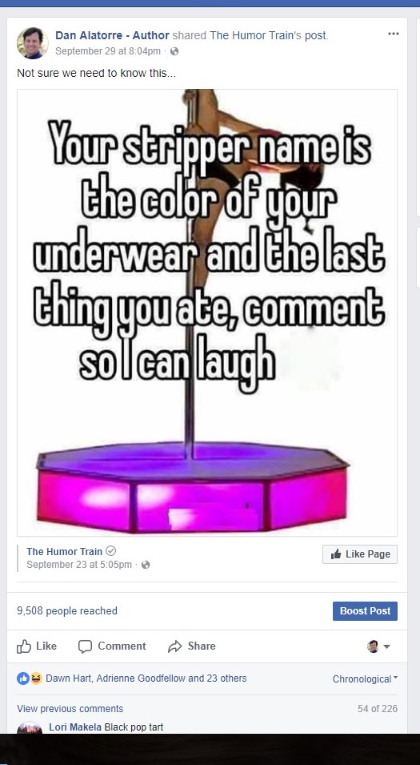Click the blue like reaction icon
Viewport: 420px width, 765px height.
pyautogui.click(x=23, y=678)
